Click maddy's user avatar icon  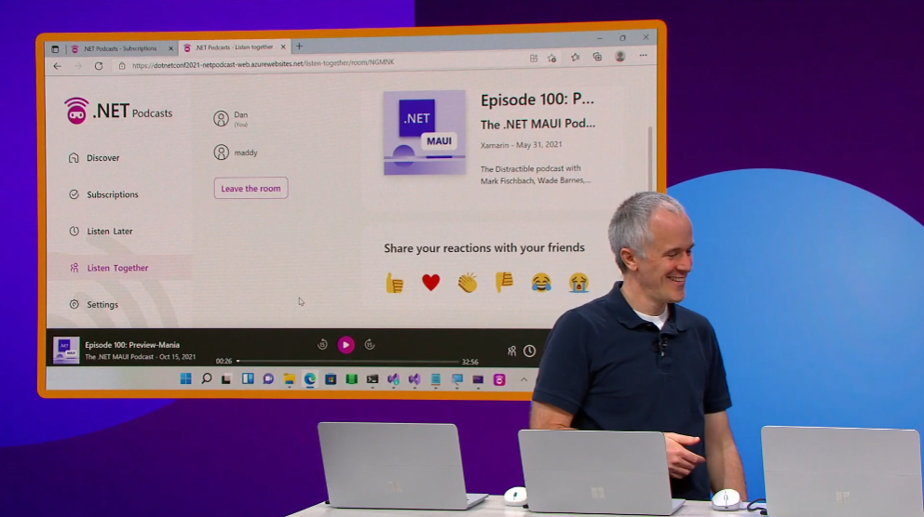221,152
